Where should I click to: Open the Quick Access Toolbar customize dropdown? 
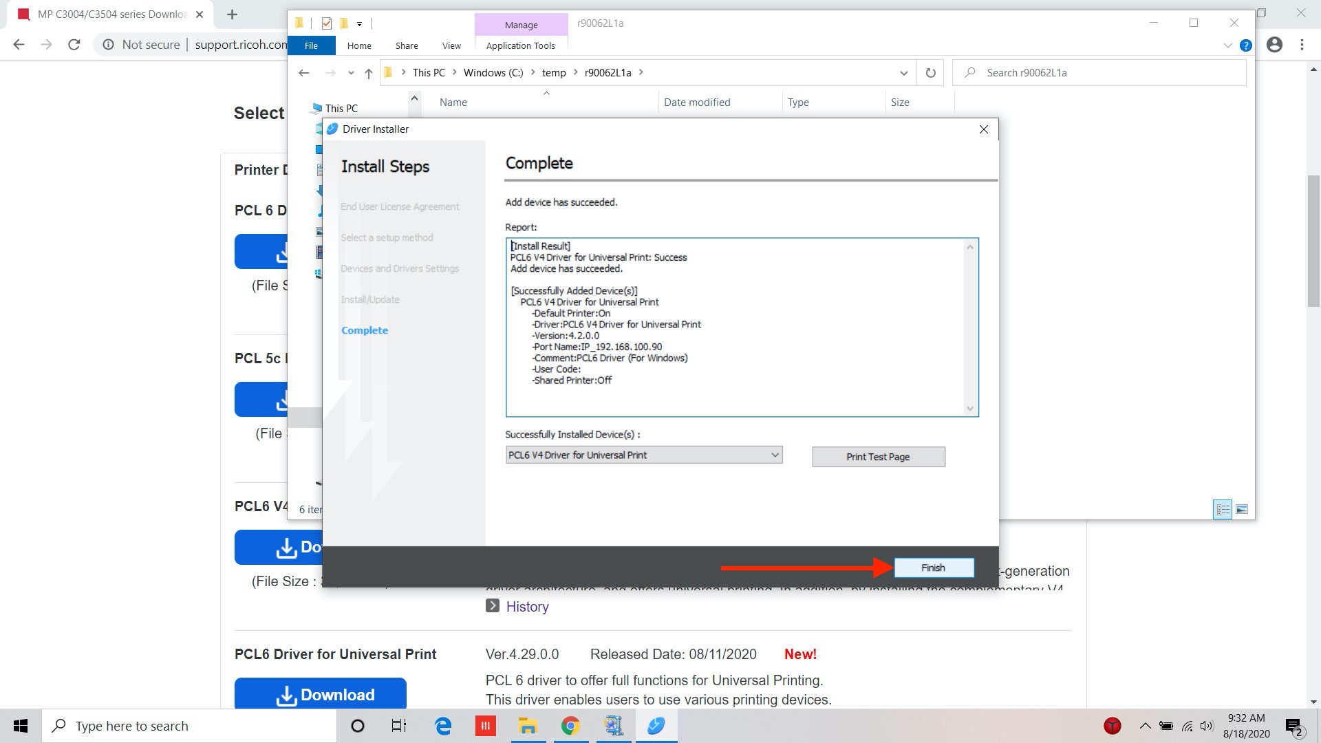click(x=359, y=23)
